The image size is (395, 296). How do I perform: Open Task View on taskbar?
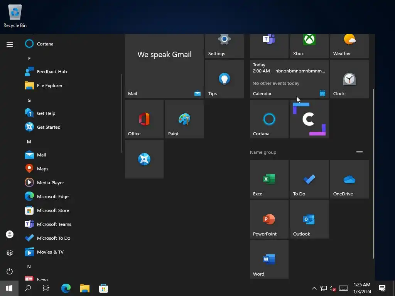pos(46,288)
